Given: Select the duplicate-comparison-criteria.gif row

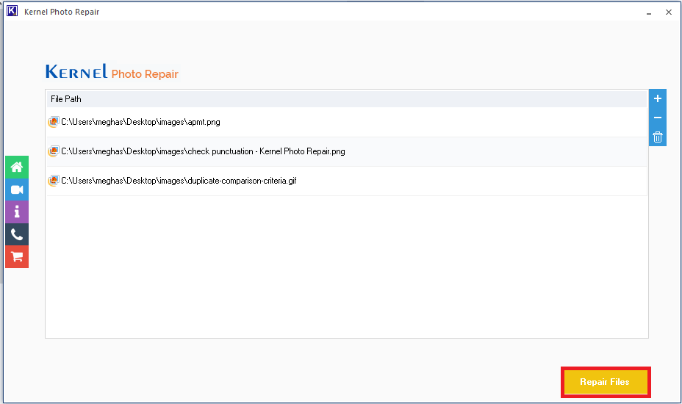Looking at the screenshot, I should [347, 181].
